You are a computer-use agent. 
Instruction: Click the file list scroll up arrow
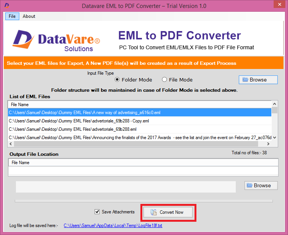click(275, 104)
